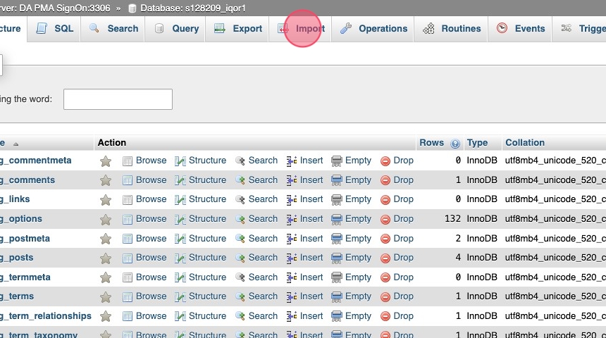Image resolution: width=606 pixels, height=338 pixels.
Task: Favorite the terms table with its star
Action: pos(106,297)
